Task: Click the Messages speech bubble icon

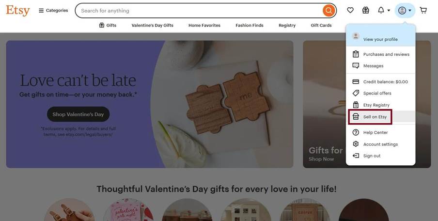Action: pos(356,66)
